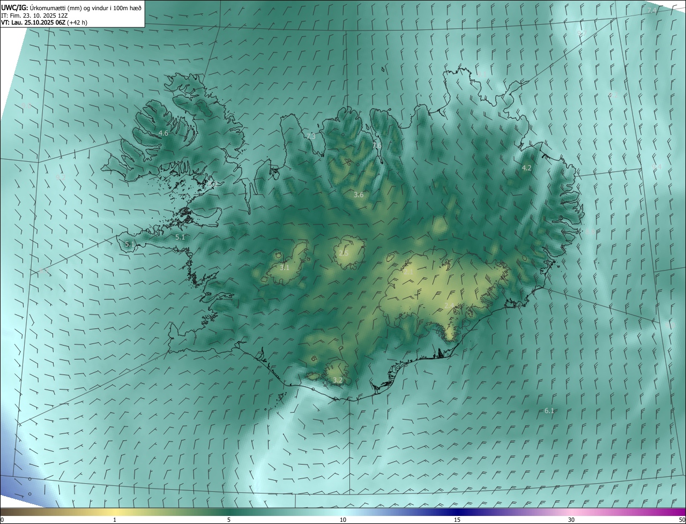
Task: Click the 4.2 value in the northeast
Action: [x=527, y=168]
